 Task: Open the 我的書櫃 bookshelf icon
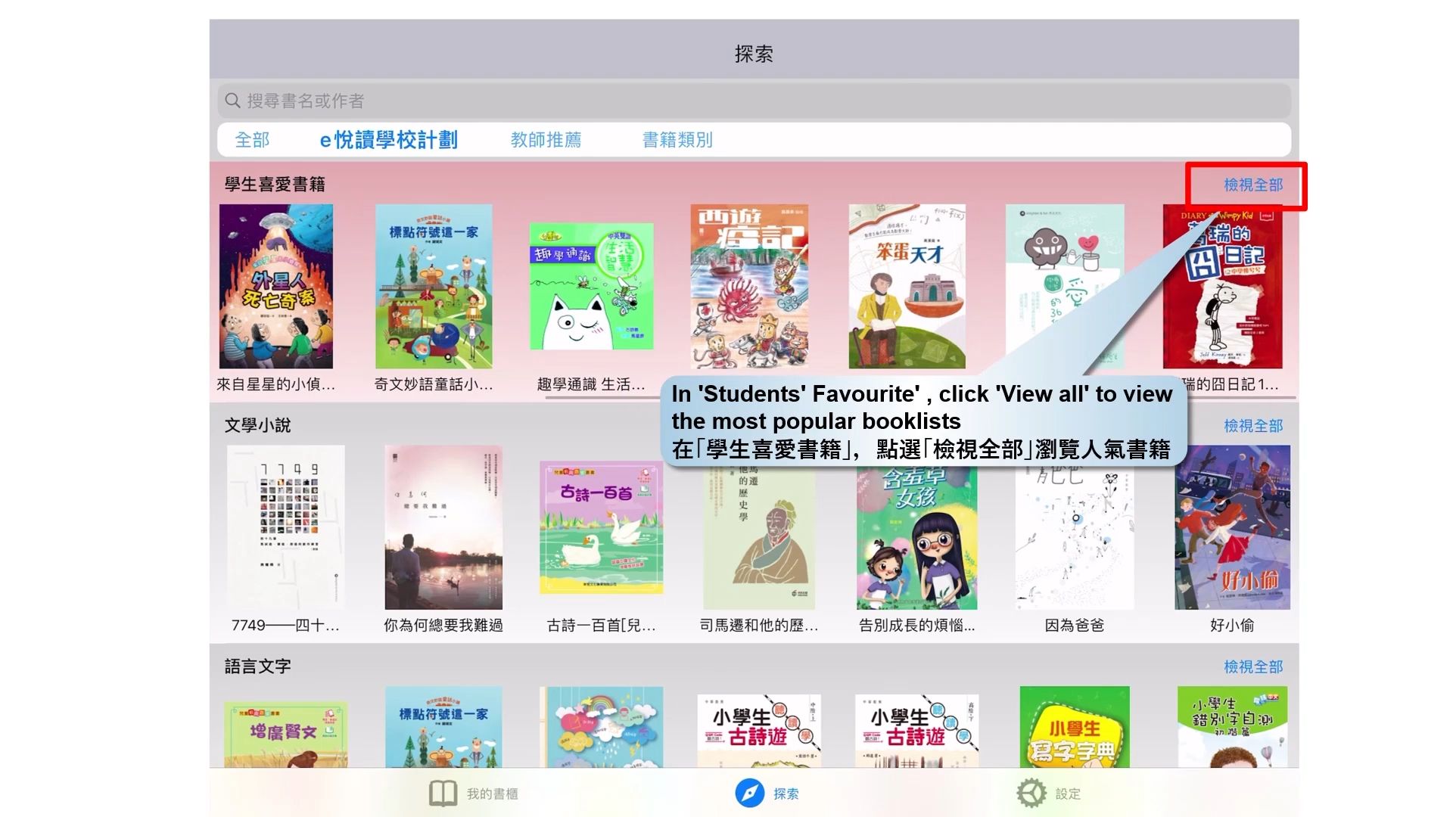(443, 794)
